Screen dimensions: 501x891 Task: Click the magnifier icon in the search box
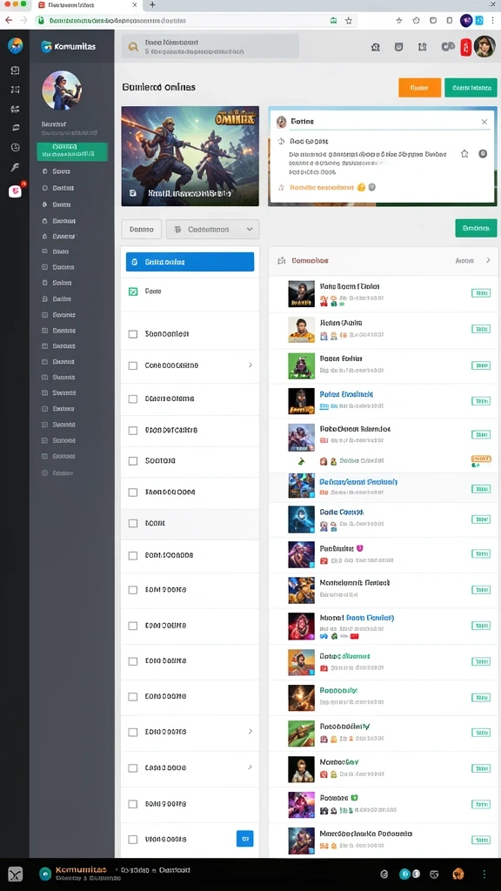133,47
